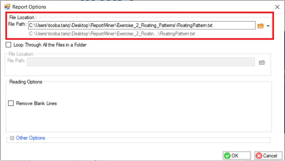Close the Report Options dialog window
285x161 pixels.
click(277, 6)
